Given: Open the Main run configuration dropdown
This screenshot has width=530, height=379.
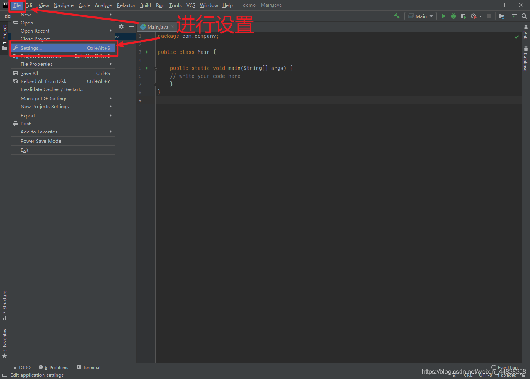Looking at the screenshot, I should coord(420,16).
